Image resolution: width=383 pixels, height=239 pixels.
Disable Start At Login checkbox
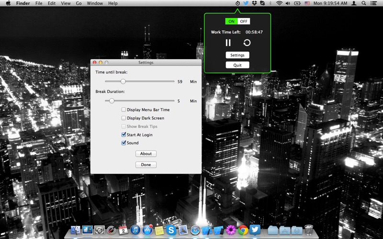[124, 135]
